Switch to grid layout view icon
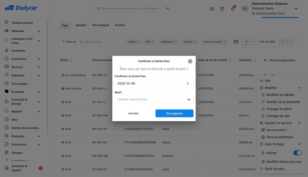The height and width of the screenshot is (177, 308). point(236,42)
